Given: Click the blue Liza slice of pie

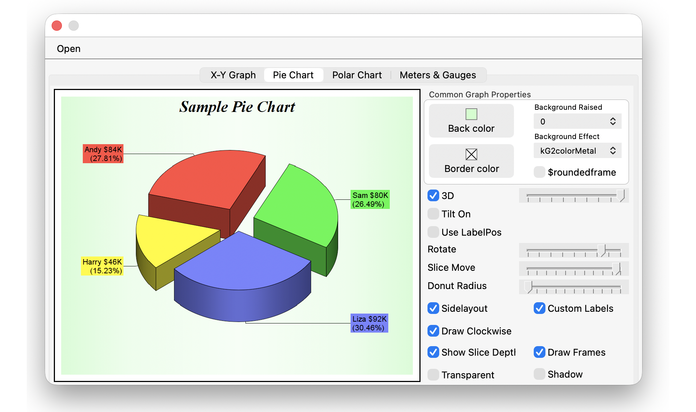Looking at the screenshot, I should tap(242, 263).
